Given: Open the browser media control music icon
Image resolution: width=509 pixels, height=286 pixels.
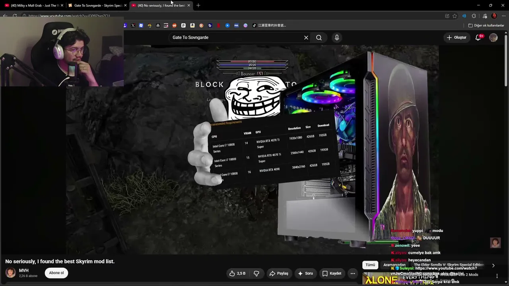Looking at the screenshot, I should point(484,16).
